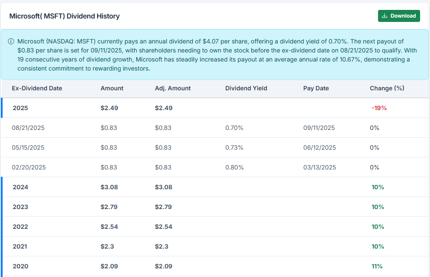
Task: Click the 0.80% dividend yield cell
Action: [x=235, y=167]
